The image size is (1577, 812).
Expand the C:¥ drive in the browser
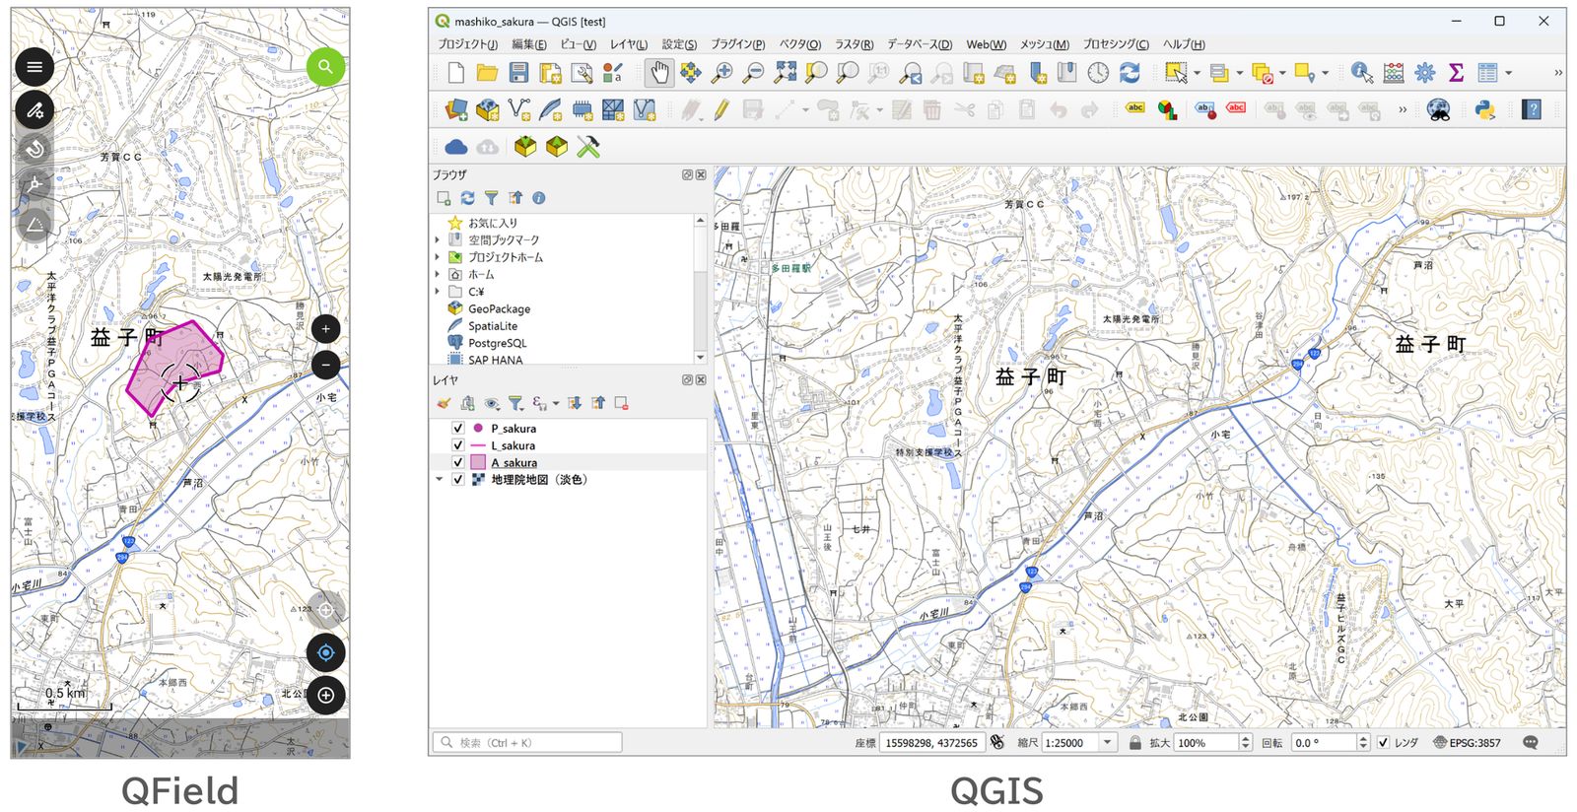click(438, 292)
